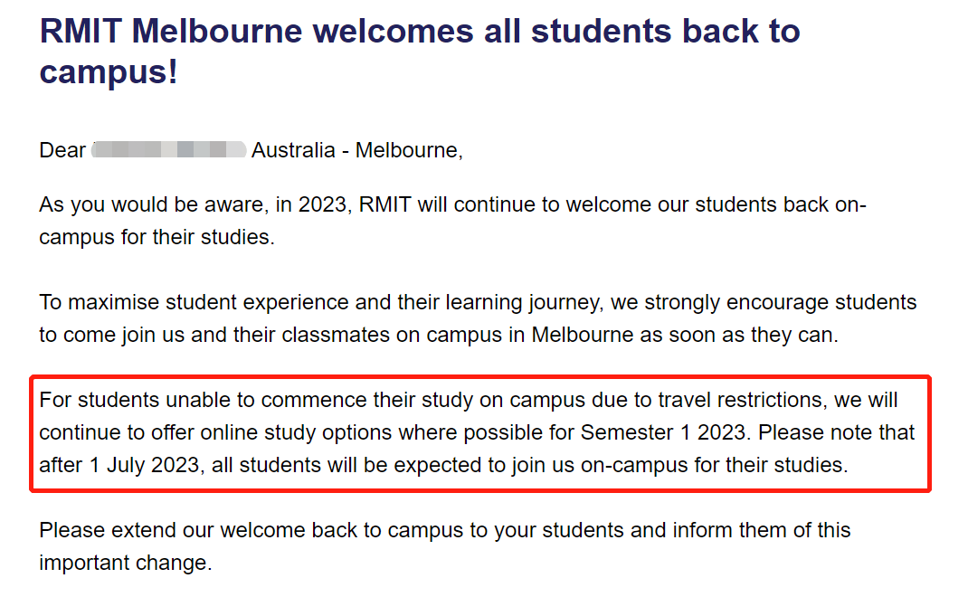Click RMIT Melbourne in the heading
The image size is (968, 616).
coord(171,31)
